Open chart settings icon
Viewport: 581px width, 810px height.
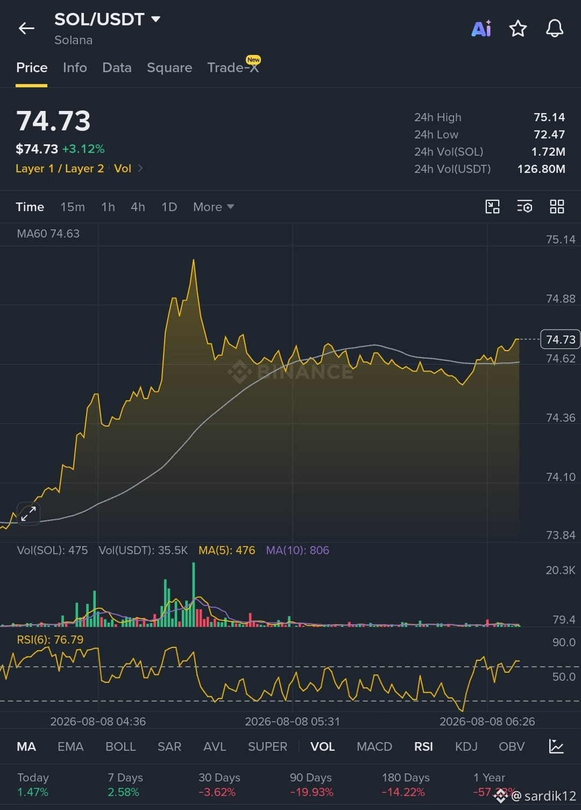[x=525, y=207]
